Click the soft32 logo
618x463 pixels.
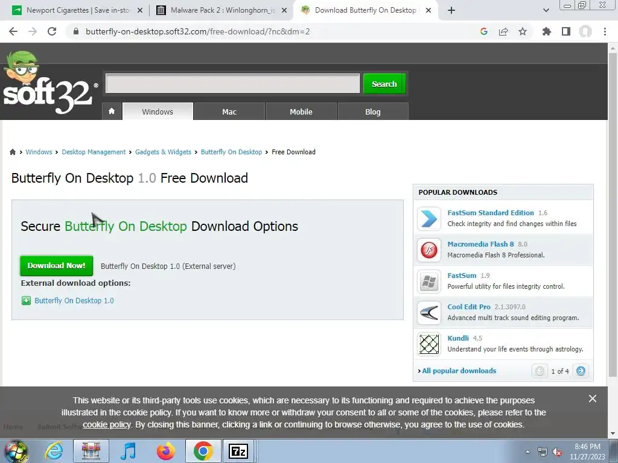pos(49,83)
